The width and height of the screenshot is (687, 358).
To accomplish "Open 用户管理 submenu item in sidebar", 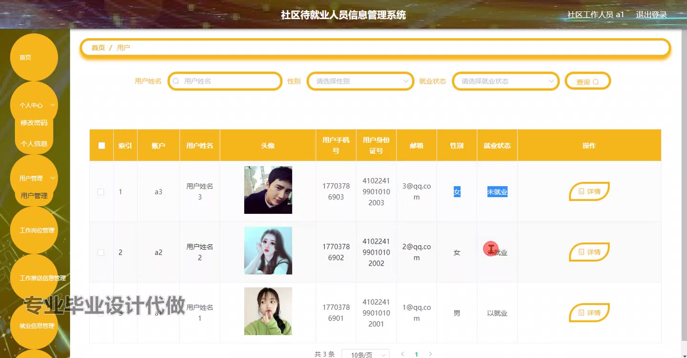I will (34, 196).
